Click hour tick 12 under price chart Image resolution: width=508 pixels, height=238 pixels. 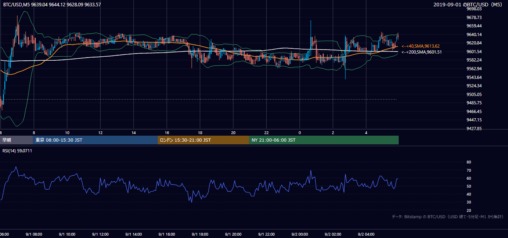pos(101,133)
